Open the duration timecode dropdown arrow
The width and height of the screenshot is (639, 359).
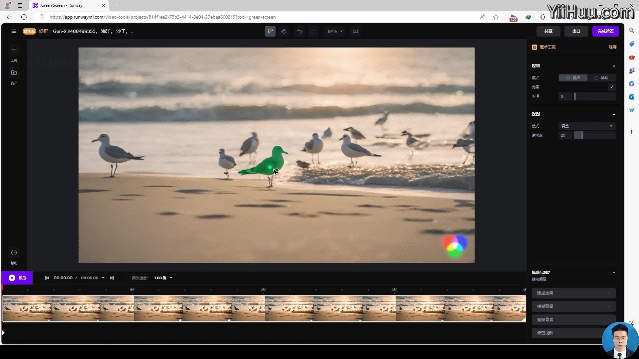(x=103, y=278)
